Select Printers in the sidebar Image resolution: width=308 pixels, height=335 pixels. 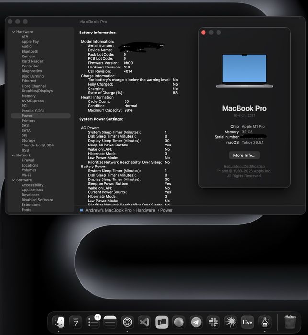(x=28, y=121)
